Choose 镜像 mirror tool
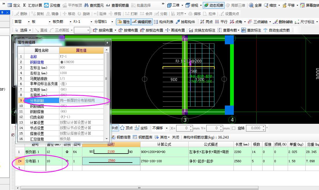 [x=52, y=14]
